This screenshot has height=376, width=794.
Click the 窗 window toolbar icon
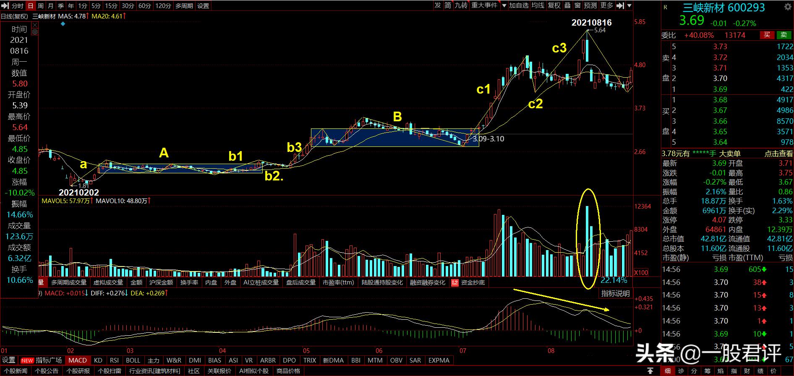coord(577,5)
